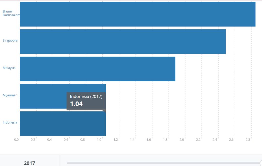This screenshot has width=262, height=166.
Task: Select the Indonesia country label
Action: [x=10, y=122]
